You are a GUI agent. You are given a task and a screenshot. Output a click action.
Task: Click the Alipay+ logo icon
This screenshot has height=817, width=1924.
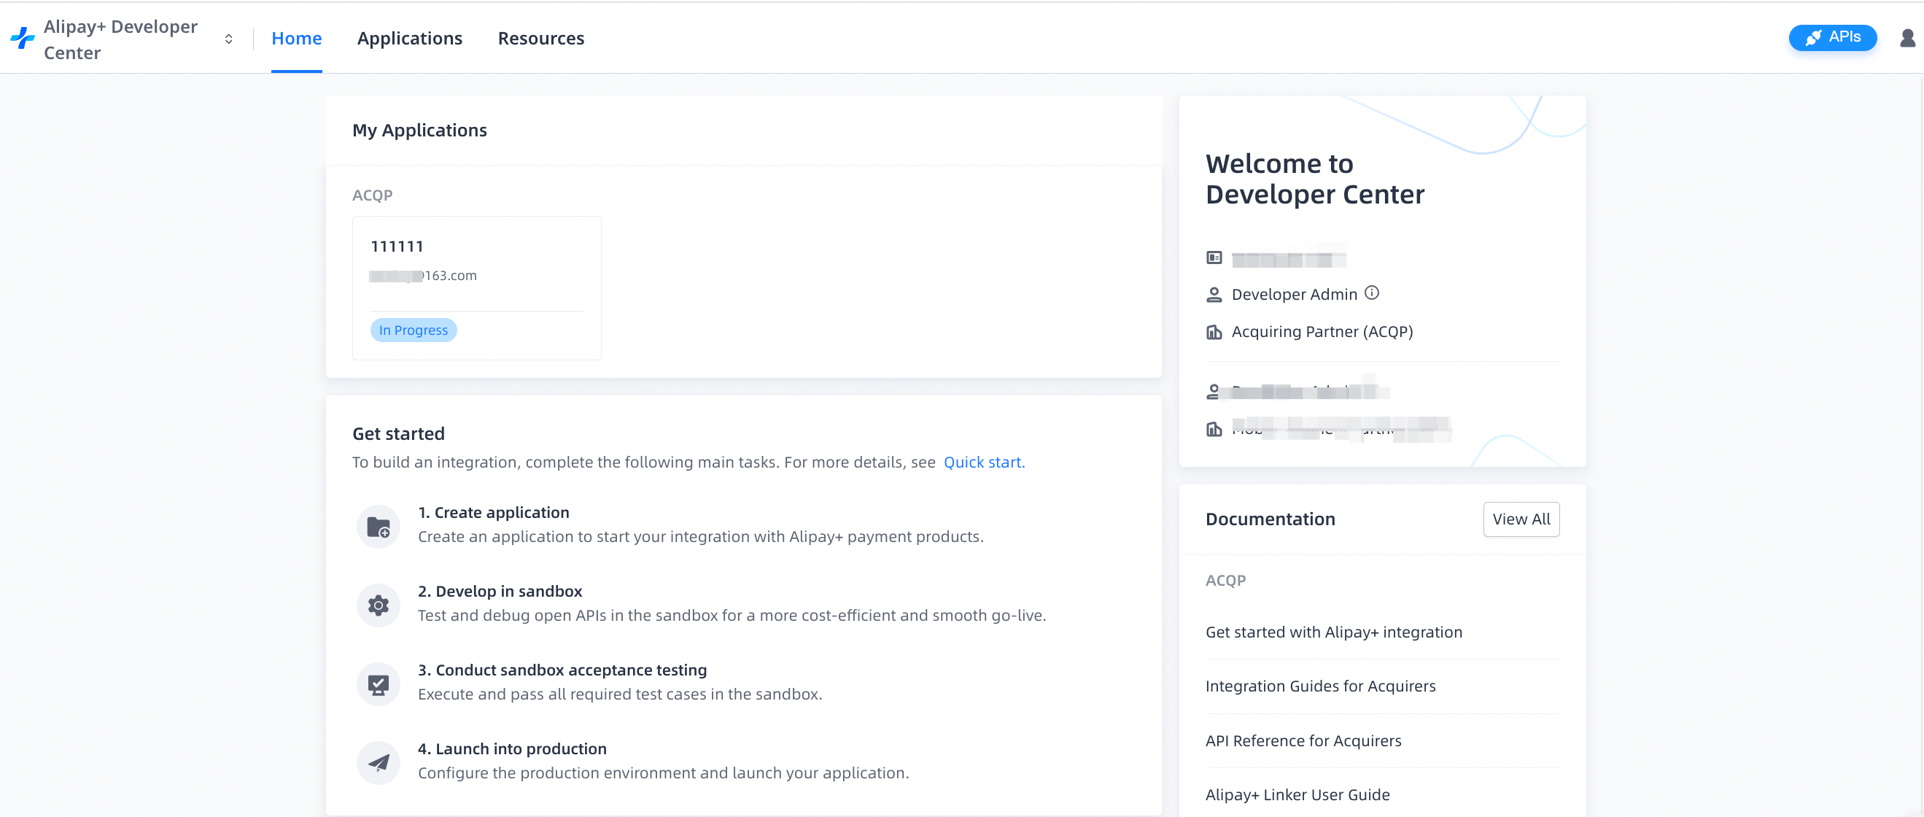coord(23,38)
